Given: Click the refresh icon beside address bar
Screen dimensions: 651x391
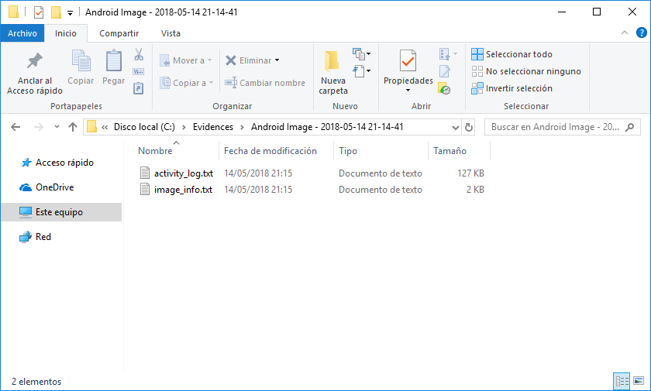Looking at the screenshot, I should point(468,127).
